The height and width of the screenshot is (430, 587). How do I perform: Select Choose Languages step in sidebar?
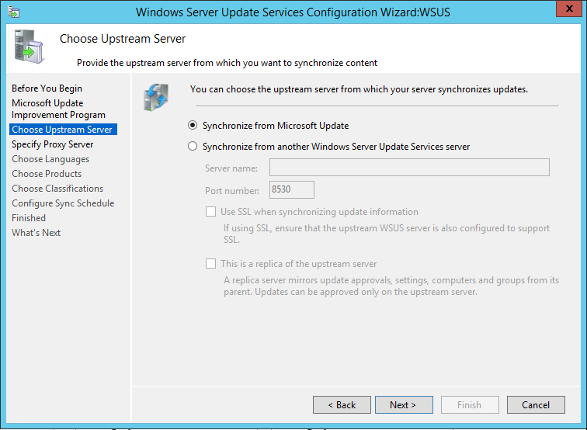coord(50,159)
